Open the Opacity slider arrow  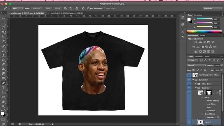222,65
